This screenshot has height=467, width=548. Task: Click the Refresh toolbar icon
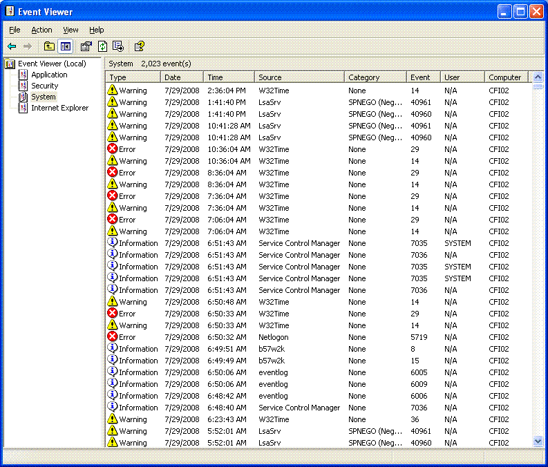(x=102, y=46)
